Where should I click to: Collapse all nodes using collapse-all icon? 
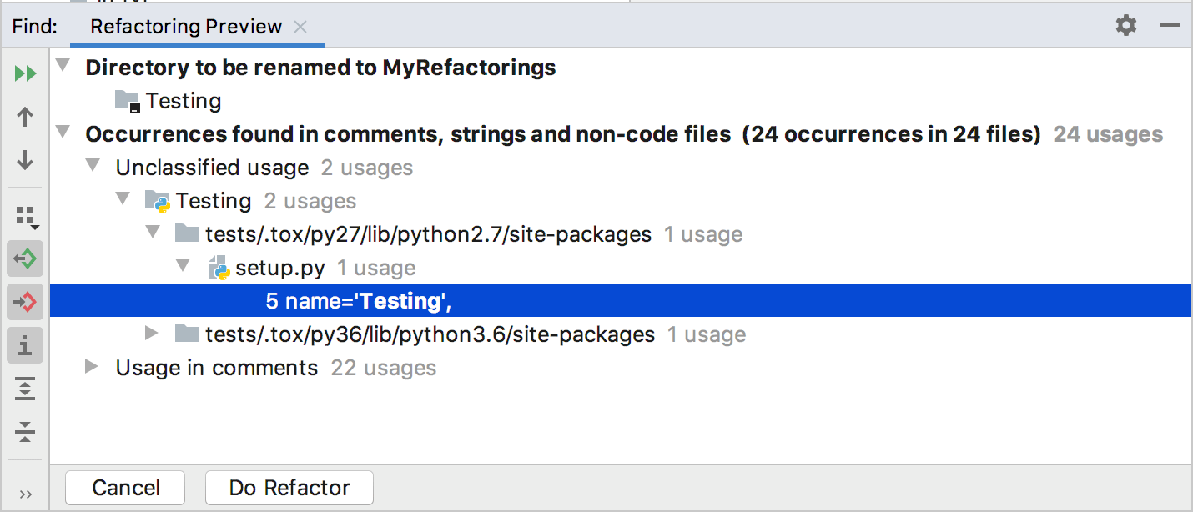pyautogui.click(x=24, y=432)
